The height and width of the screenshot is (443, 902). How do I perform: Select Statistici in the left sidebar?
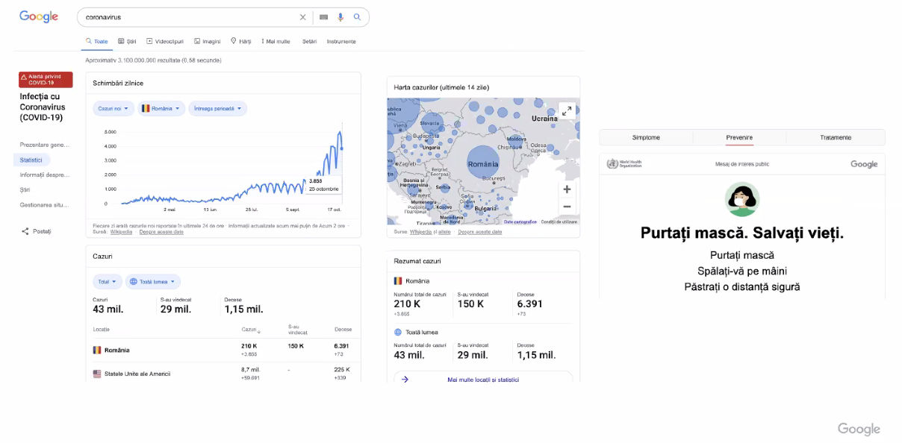point(31,160)
